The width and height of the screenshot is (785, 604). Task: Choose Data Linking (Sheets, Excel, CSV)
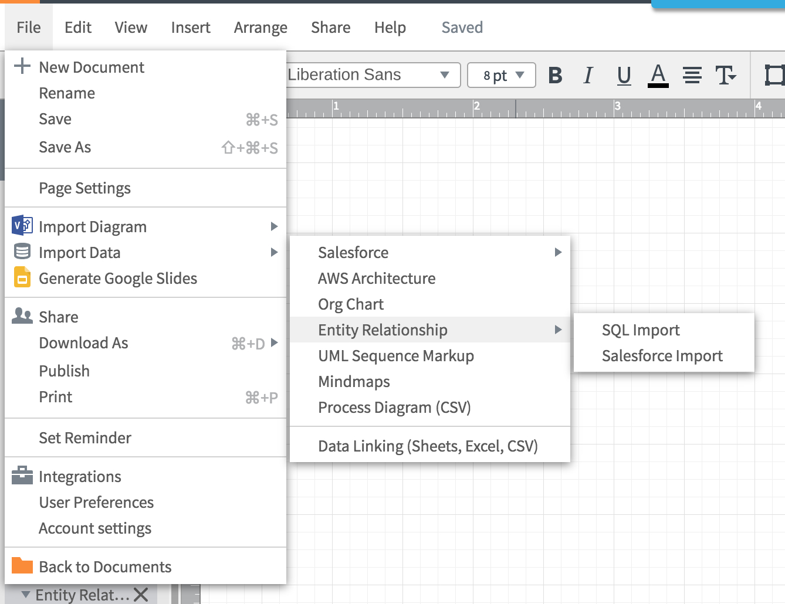430,446
